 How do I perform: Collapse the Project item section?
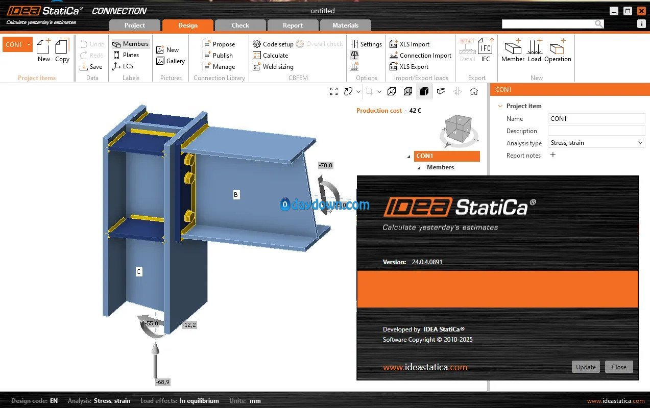point(500,106)
